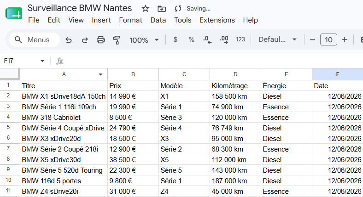The width and height of the screenshot is (363, 197).
Task: Open the Data menu
Action: click(x=158, y=20)
